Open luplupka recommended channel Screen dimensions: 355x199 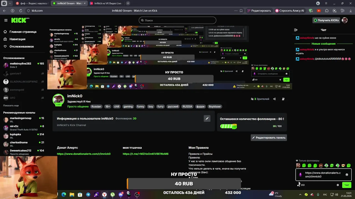(24, 136)
